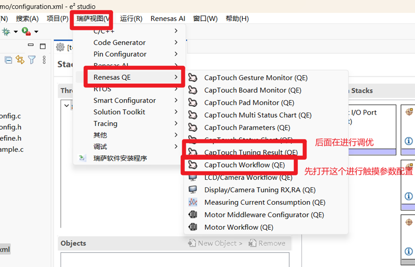The height and width of the screenshot is (267, 415).
Task: Expand the Smart Configurator submenu
Action: (130, 101)
